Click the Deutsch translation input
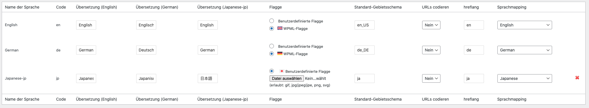The height and width of the screenshot is (108, 589). coord(146,50)
